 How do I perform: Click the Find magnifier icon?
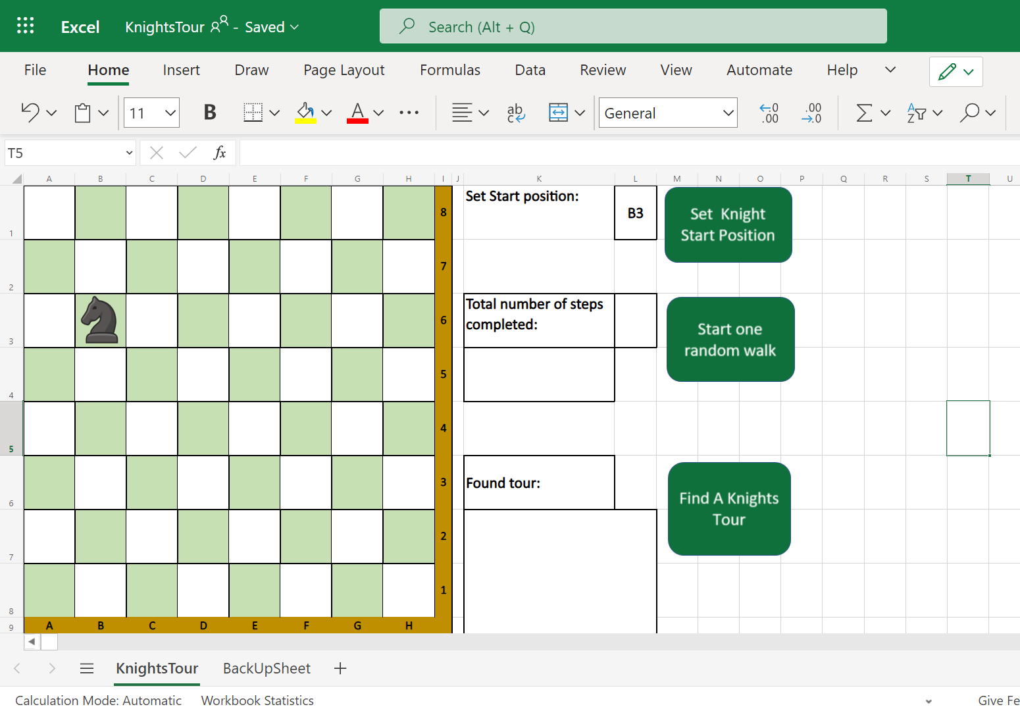(x=969, y=113)
